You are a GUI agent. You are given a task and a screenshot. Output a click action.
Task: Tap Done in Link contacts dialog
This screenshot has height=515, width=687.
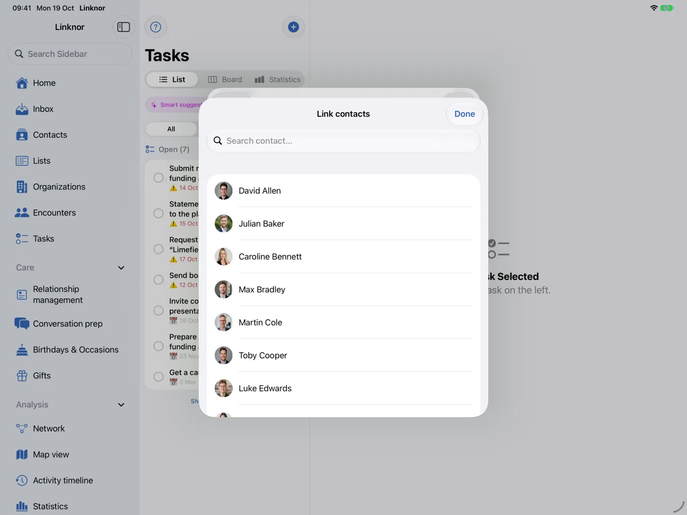tap(465, 114)
